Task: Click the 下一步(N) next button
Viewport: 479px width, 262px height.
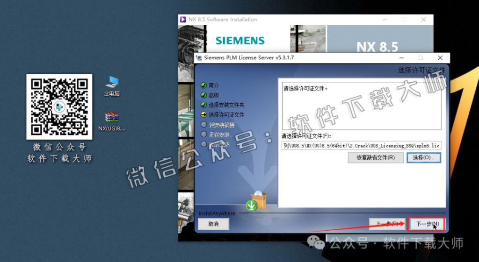Action: (427, 224)
